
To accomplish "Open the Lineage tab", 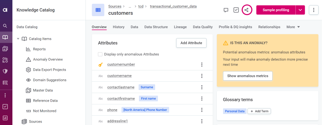I will 180,27.
